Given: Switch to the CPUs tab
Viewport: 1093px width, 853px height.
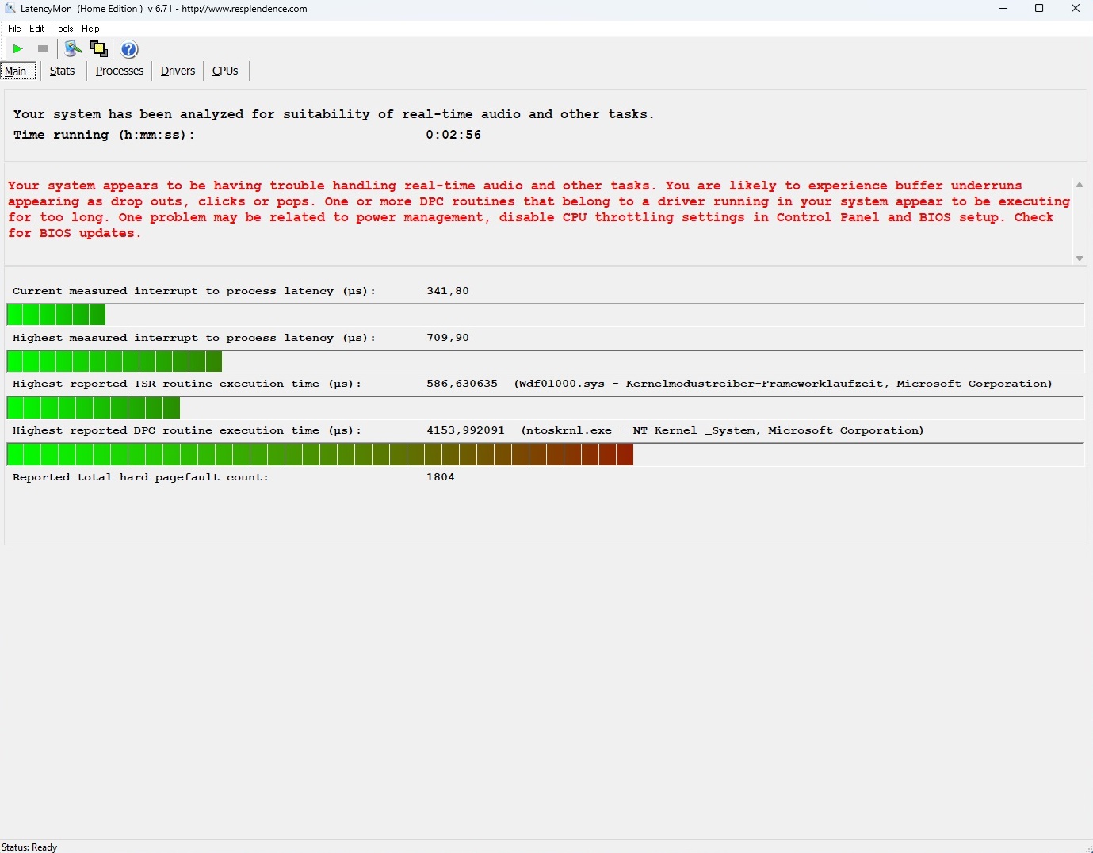Looking at the screenshot, I should point(225,71).
